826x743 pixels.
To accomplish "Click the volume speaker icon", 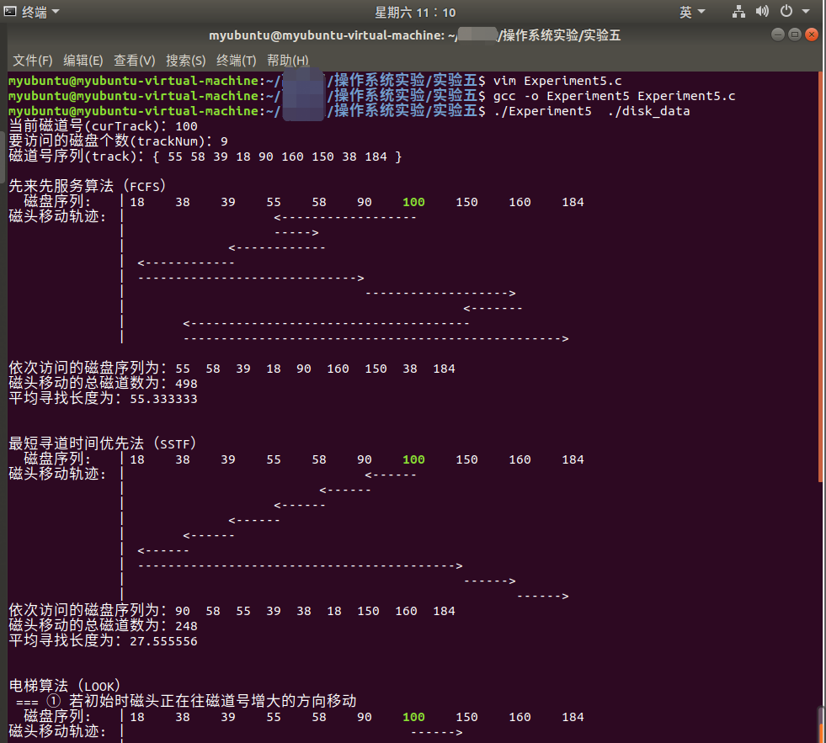I will [762, 12].
